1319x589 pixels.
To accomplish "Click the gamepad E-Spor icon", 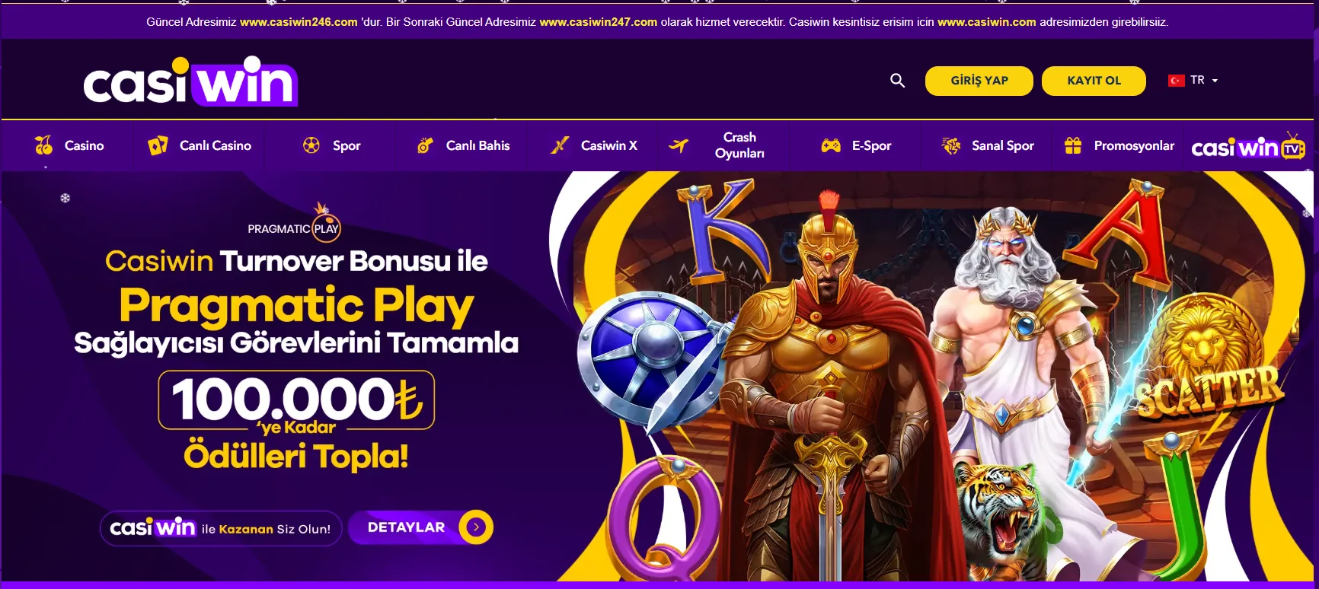I will point(831,145).
